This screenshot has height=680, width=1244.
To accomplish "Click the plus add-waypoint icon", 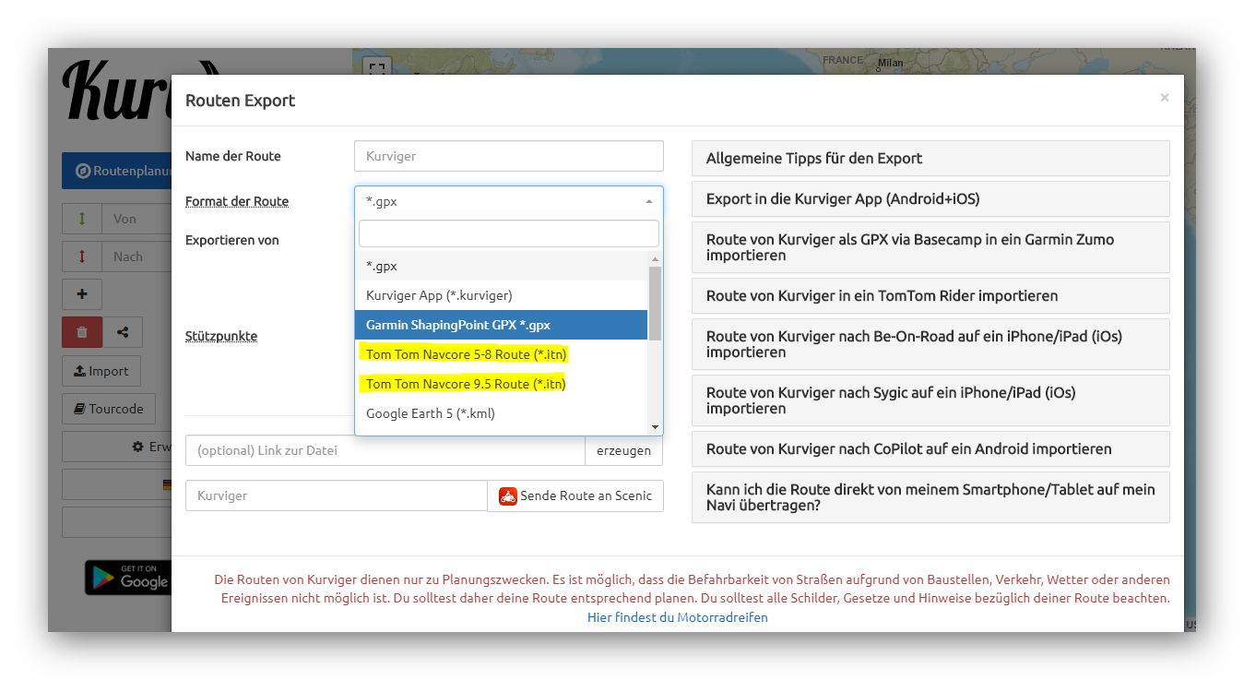I will [x=82, y=294].
